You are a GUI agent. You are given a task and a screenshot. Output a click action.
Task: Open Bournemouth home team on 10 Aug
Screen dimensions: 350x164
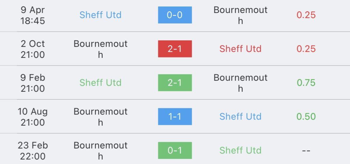(100, 117)
